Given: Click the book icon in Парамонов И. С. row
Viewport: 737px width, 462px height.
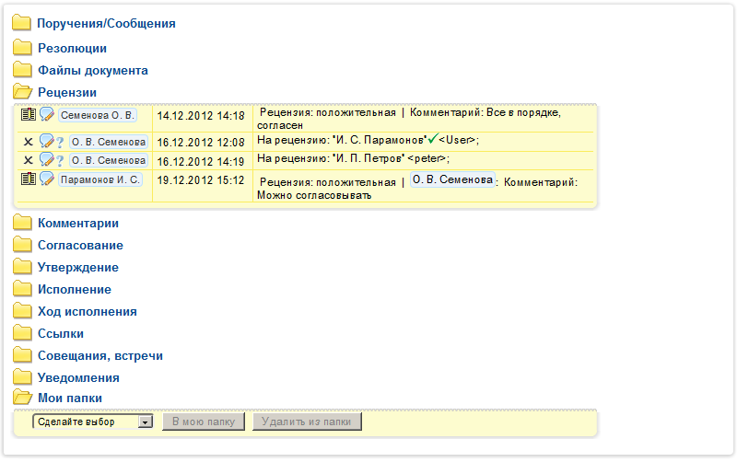Looking at the screenshot, I should 28,179.
